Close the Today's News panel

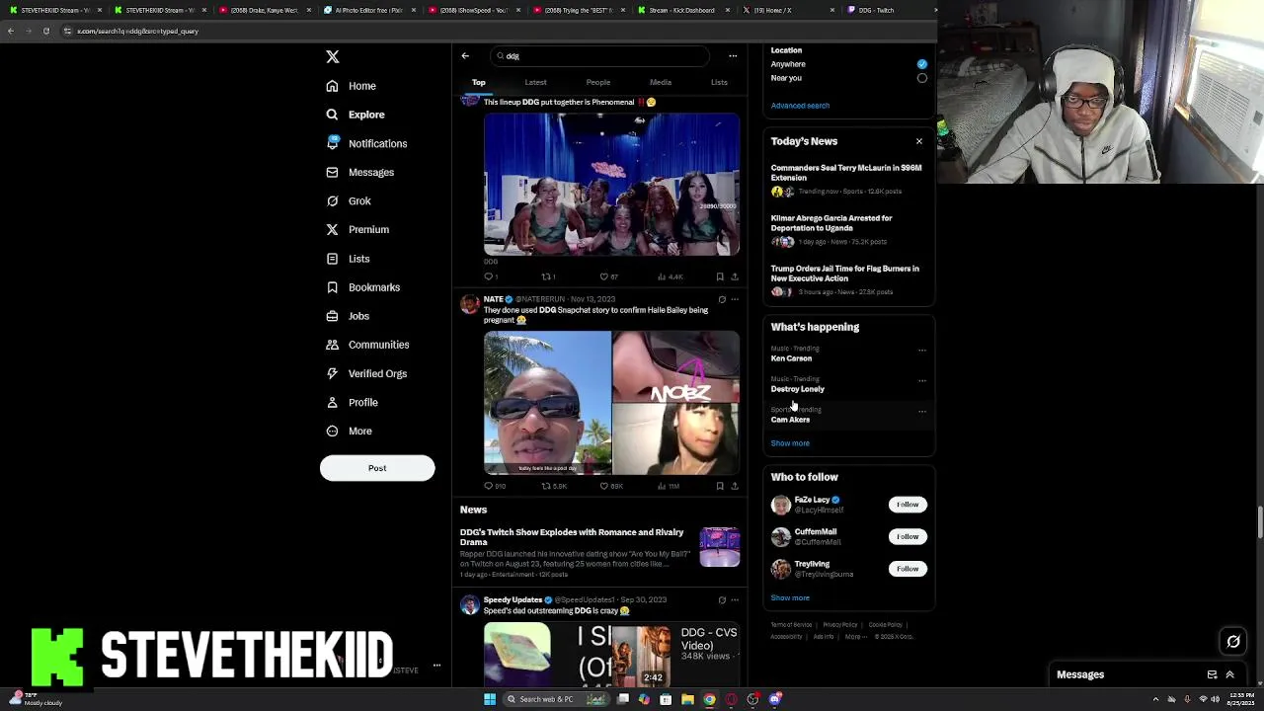click(919, 141)
